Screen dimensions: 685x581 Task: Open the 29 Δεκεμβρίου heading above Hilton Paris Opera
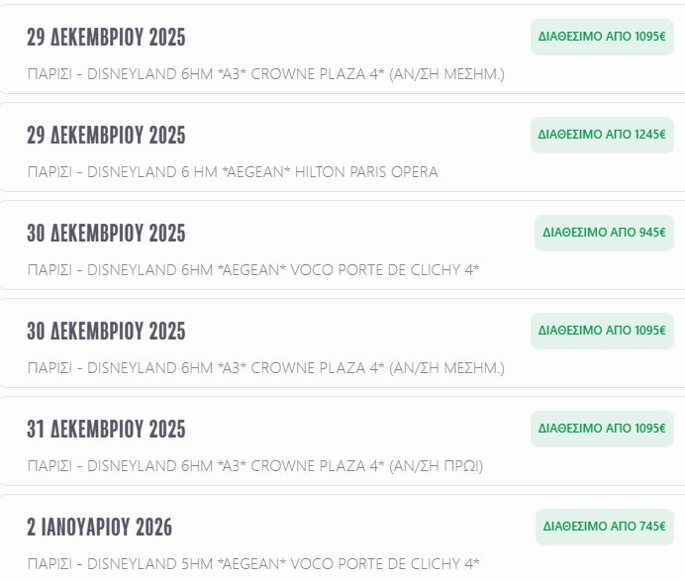pos(106,136)
